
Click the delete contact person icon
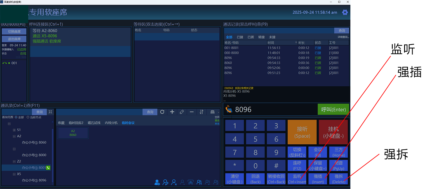[x=174, y=183]
